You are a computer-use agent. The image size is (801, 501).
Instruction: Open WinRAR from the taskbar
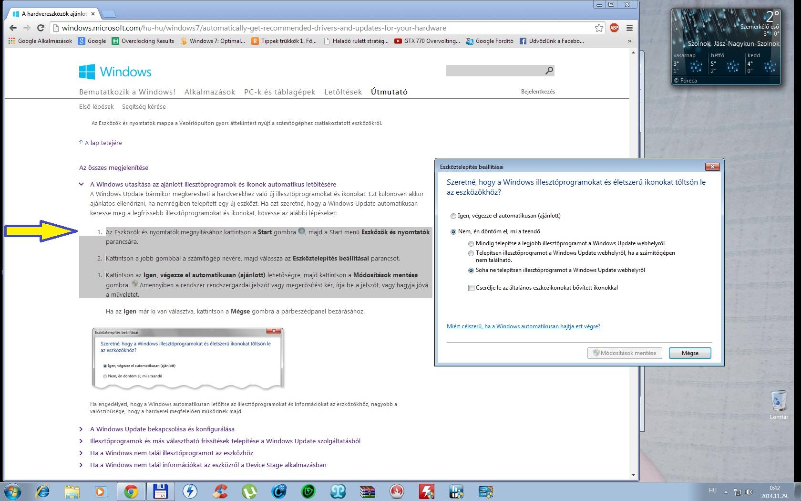pos(367,491)
